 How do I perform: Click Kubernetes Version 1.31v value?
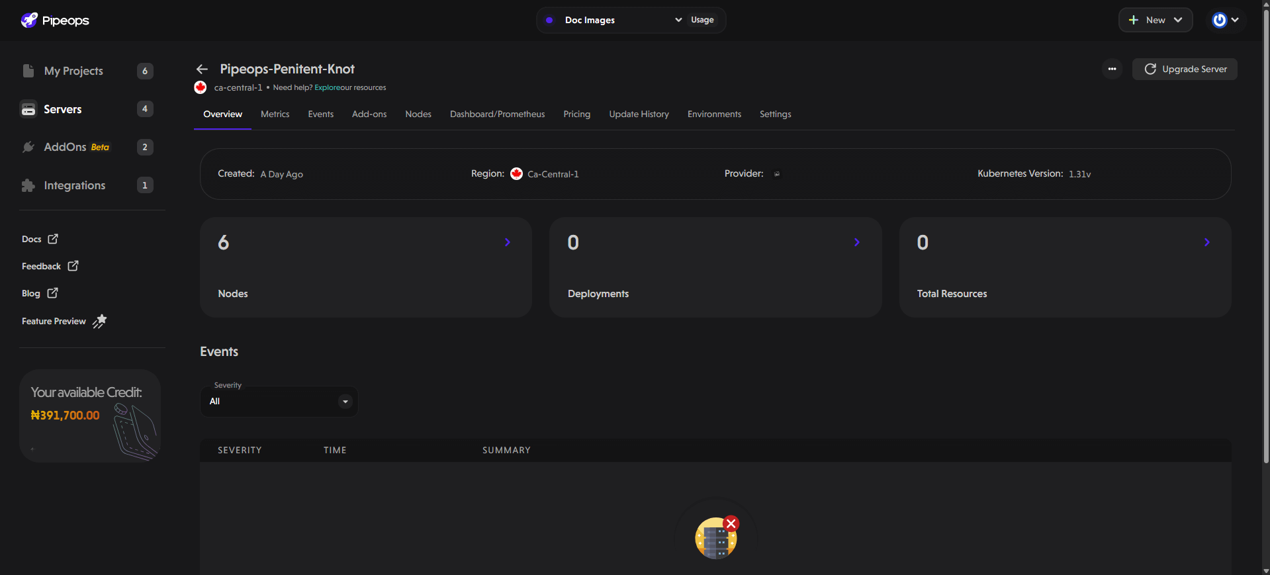tap(1079, 174)
